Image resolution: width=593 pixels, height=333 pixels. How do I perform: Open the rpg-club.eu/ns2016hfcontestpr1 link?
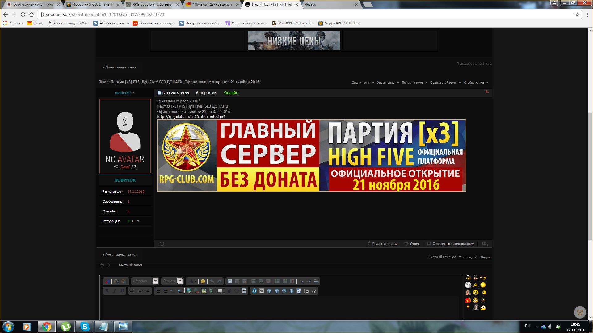[x=191, y=117]
